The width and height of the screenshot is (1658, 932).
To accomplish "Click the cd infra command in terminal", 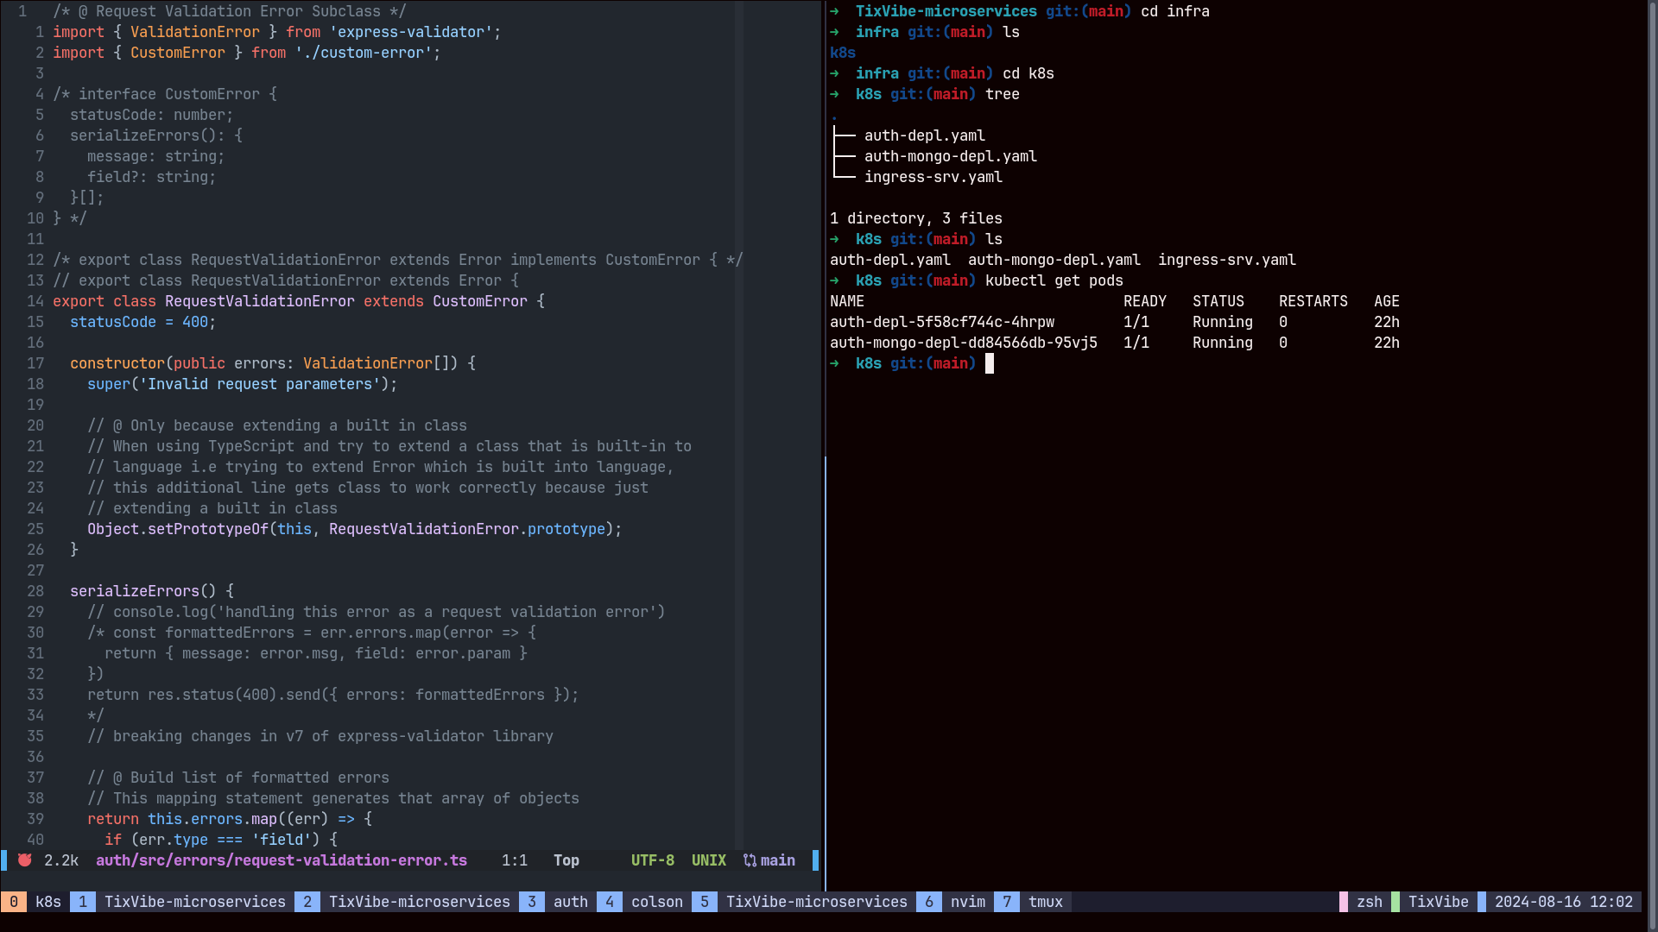I will coord(1175,11).
